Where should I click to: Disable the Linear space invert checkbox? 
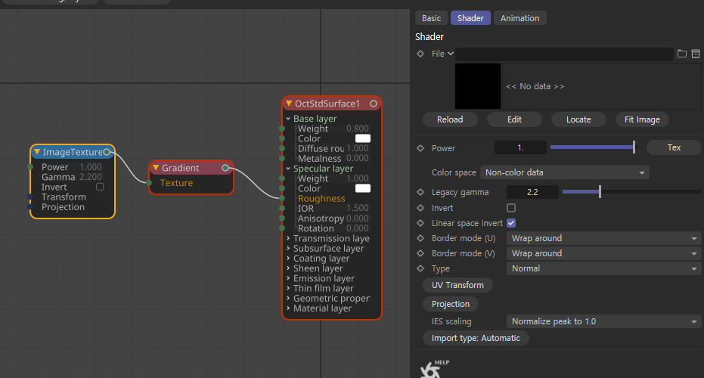tap(511, 223)
